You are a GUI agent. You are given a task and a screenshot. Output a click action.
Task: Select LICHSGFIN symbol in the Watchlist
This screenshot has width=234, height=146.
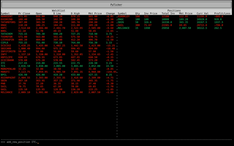click(x=7, y=40)
